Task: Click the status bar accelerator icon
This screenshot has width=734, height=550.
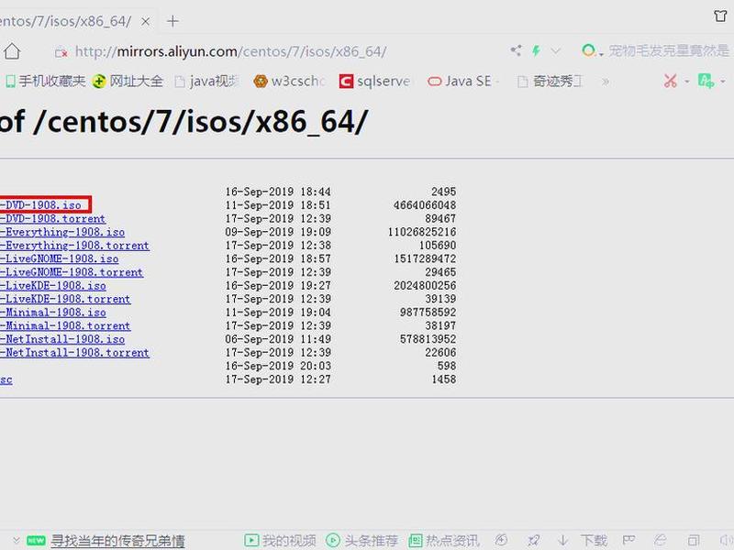Action: click(501, 540)
